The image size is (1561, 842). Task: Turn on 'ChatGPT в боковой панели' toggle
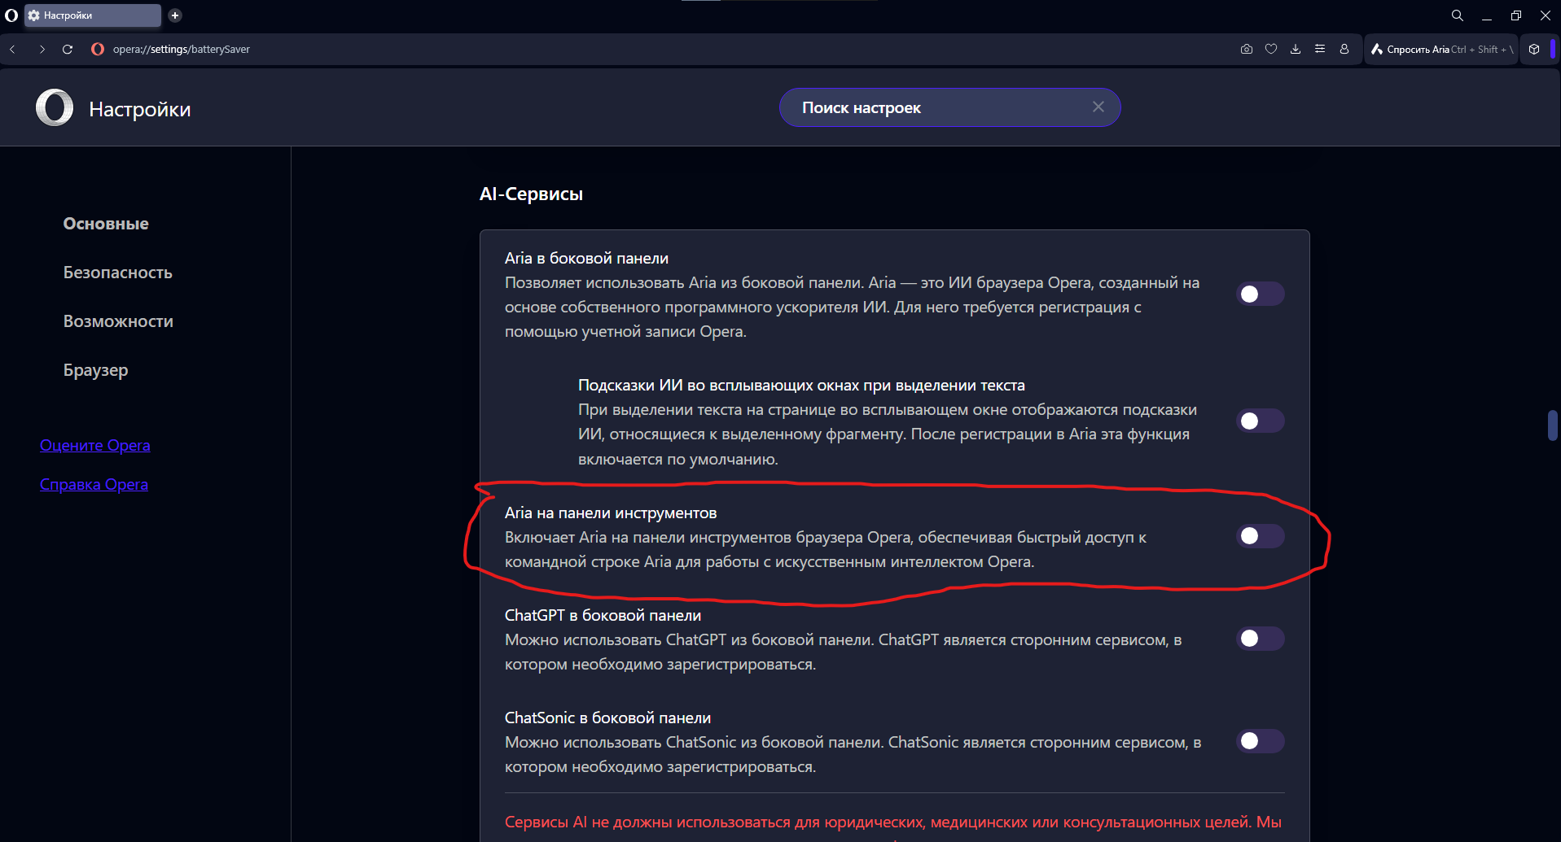point(1260,639)
